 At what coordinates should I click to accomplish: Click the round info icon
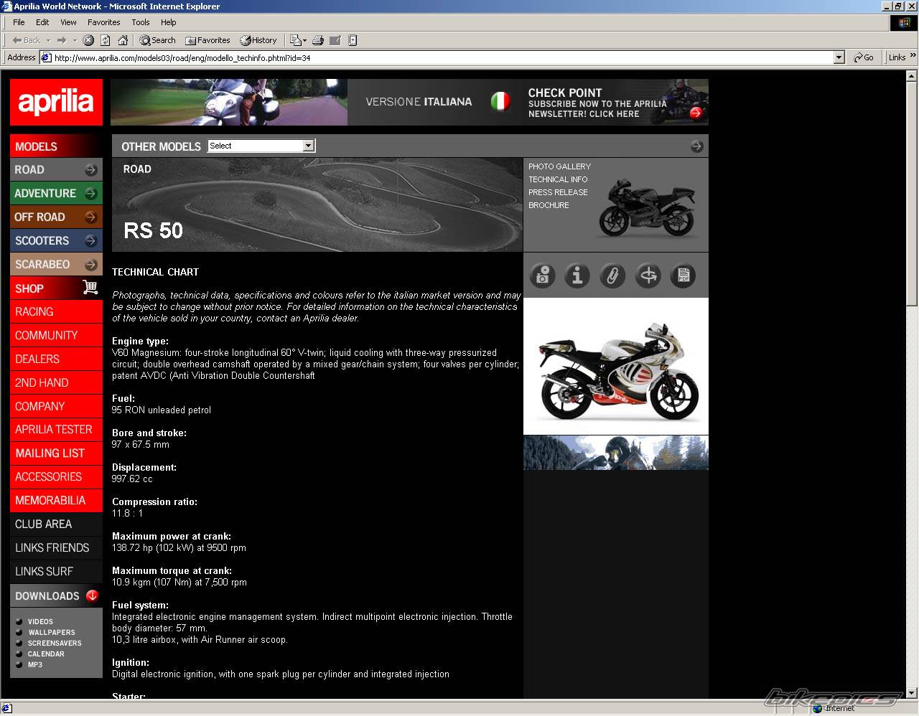pyautogui.click(x=577, y=275)
